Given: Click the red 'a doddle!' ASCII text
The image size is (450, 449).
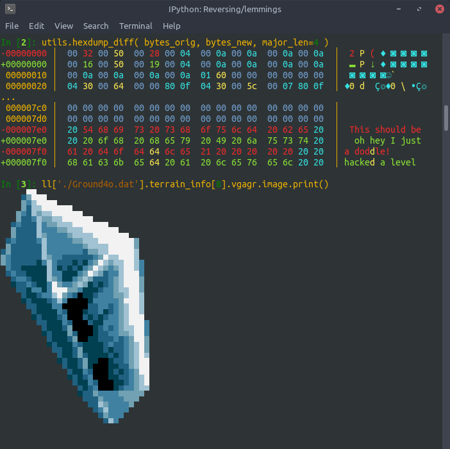Looking at the screenshot, I should 367,151.
